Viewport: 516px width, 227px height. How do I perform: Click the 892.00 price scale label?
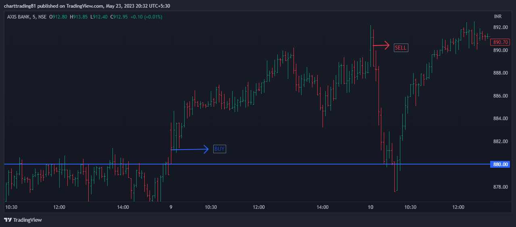click(500, 27)
